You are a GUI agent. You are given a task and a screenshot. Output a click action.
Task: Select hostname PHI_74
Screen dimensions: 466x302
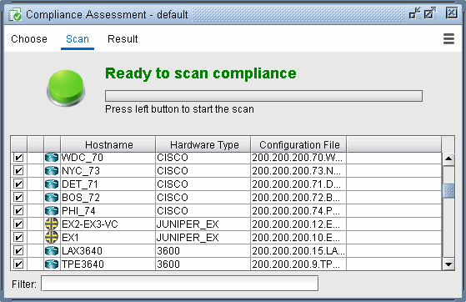coord(78,211)
